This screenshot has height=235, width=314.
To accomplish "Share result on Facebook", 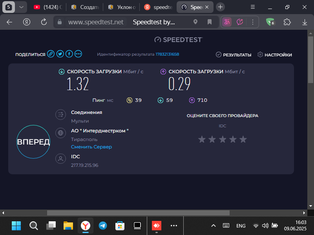I will [69, 54].
